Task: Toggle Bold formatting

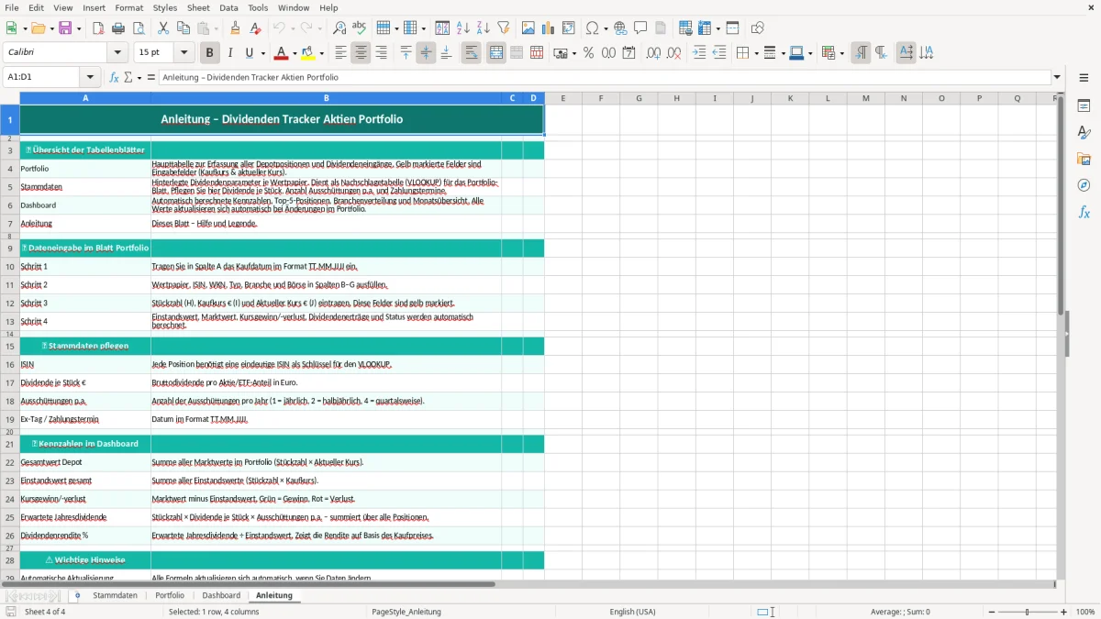Action: click(209, 53)
